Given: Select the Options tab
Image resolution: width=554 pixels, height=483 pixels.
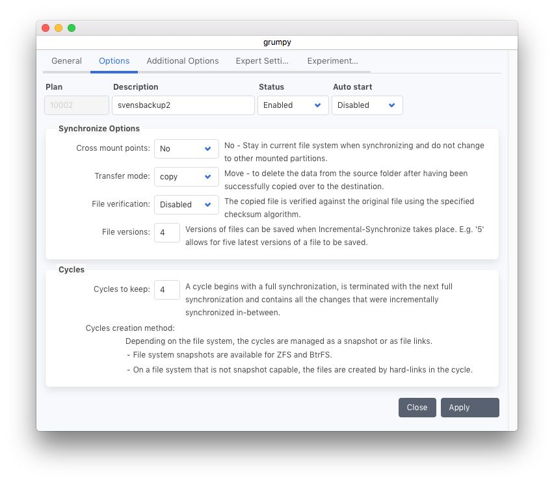Looking at the screenshot, I should [x=114, y=61].
